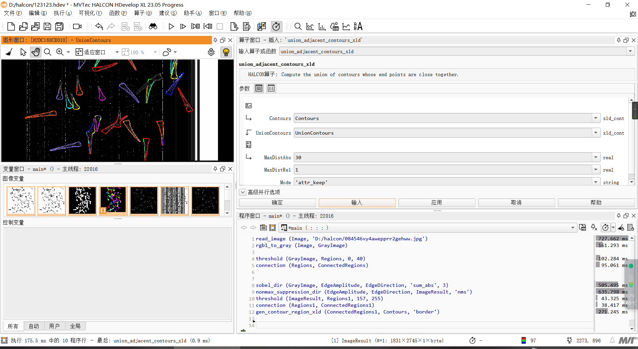Click the new program blank page icon

(x=11, y=27)
